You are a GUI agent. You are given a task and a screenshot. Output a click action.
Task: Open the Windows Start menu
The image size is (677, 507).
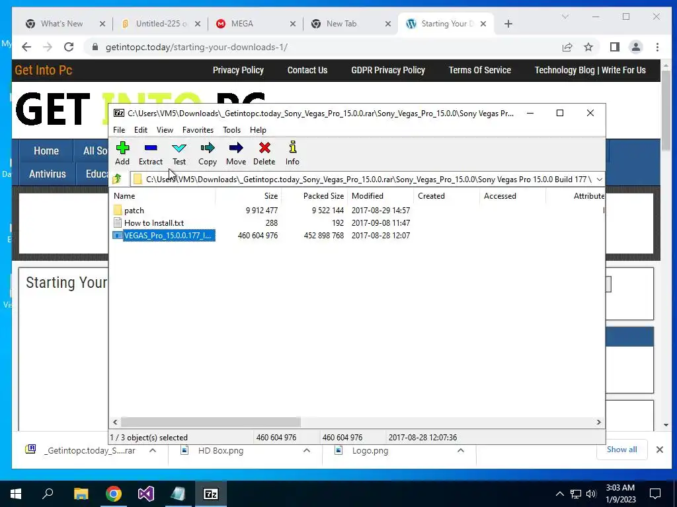click(16, 494)
